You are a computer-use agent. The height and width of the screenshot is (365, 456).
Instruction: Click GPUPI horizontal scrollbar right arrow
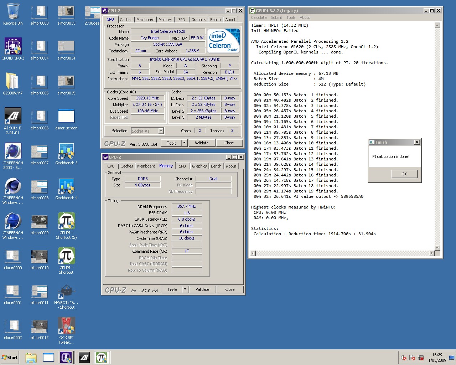click(x=432, y=253)
